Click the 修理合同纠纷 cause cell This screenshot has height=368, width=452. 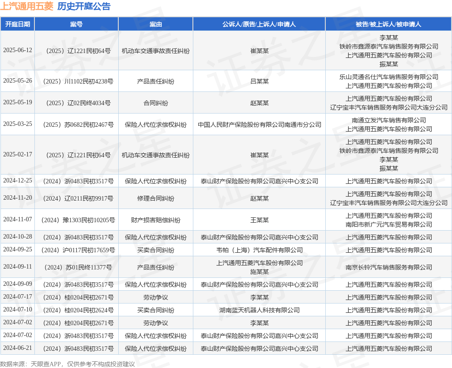(x=156, y=198)
